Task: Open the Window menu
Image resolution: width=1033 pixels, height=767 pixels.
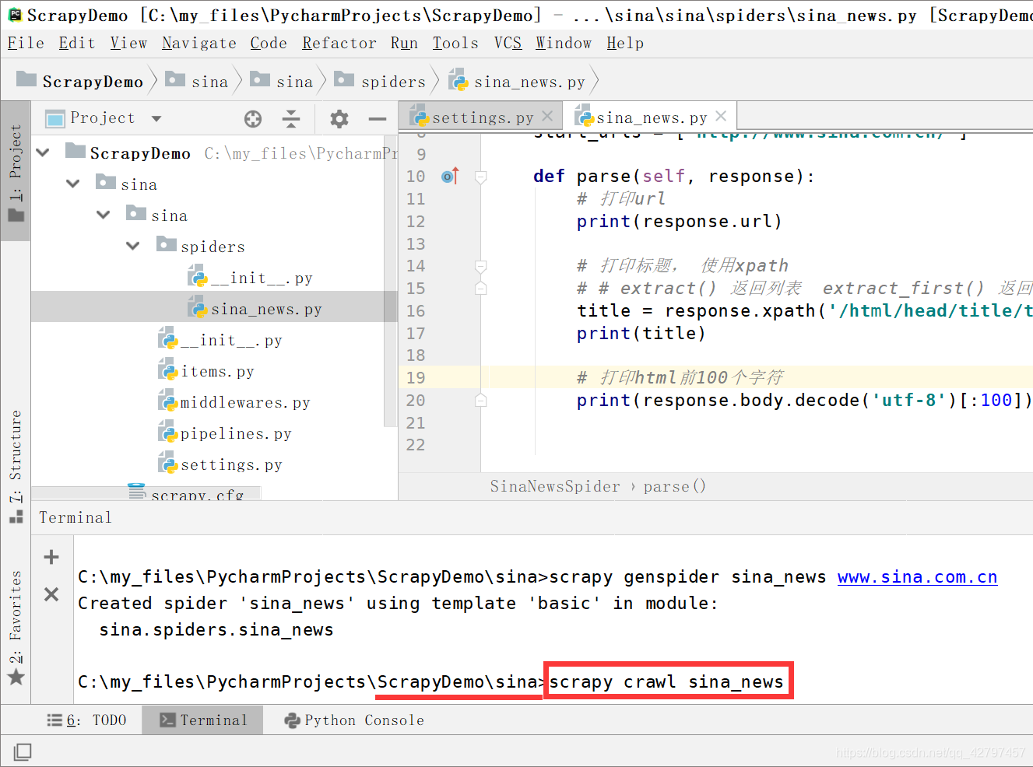Action: (x=564, y=44)
